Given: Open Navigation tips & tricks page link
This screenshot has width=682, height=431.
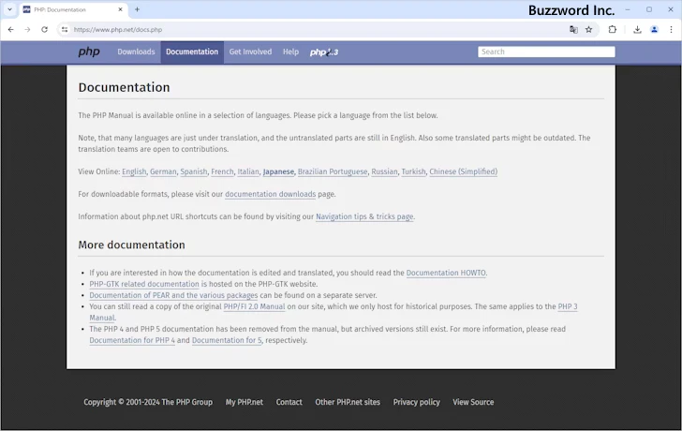Looking at the screenshot, I should pyautogui.click(x=364, y=216).
